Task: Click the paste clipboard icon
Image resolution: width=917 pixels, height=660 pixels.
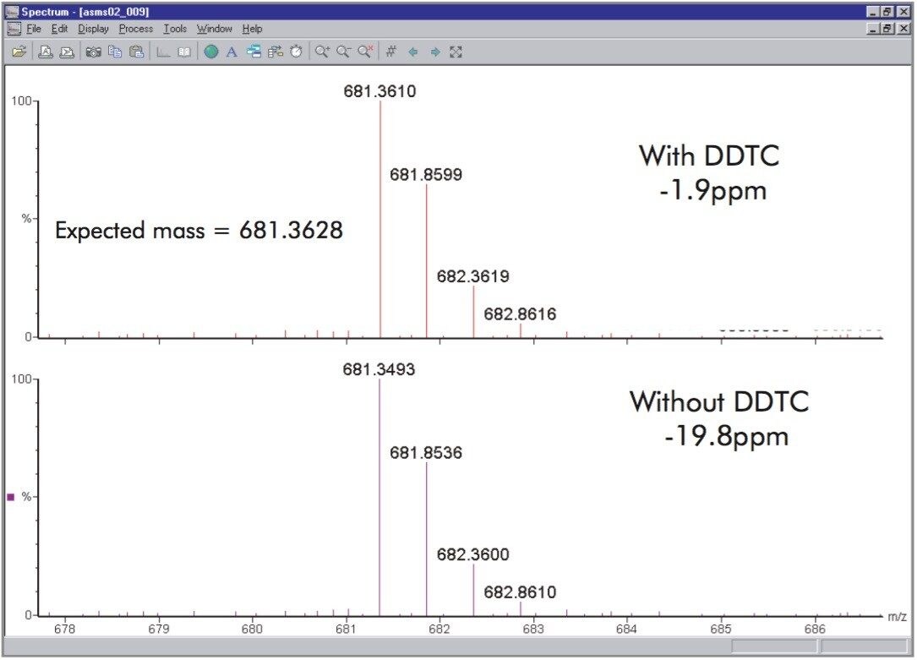Action: pyautogui.click(x=136, y=52)
